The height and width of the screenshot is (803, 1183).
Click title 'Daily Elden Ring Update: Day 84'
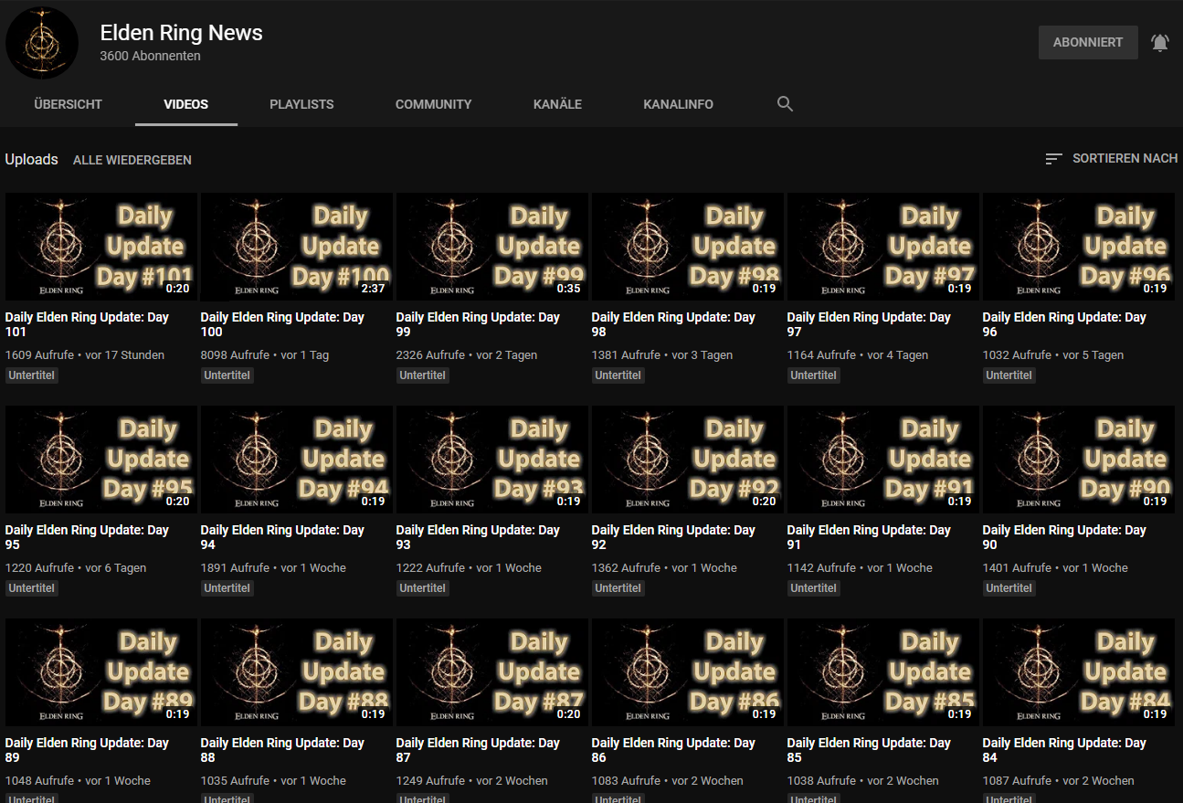click(x=1065, y=750)
